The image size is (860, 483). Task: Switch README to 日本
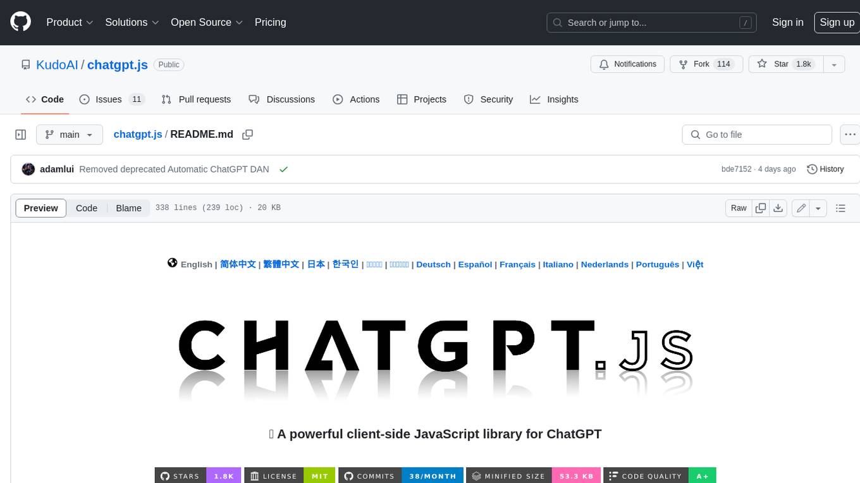pyautogui.click(x=316, y=264)
